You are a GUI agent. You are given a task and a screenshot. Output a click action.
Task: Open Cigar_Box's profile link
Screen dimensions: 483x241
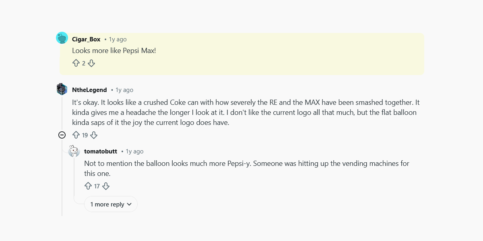click(85, 39)
